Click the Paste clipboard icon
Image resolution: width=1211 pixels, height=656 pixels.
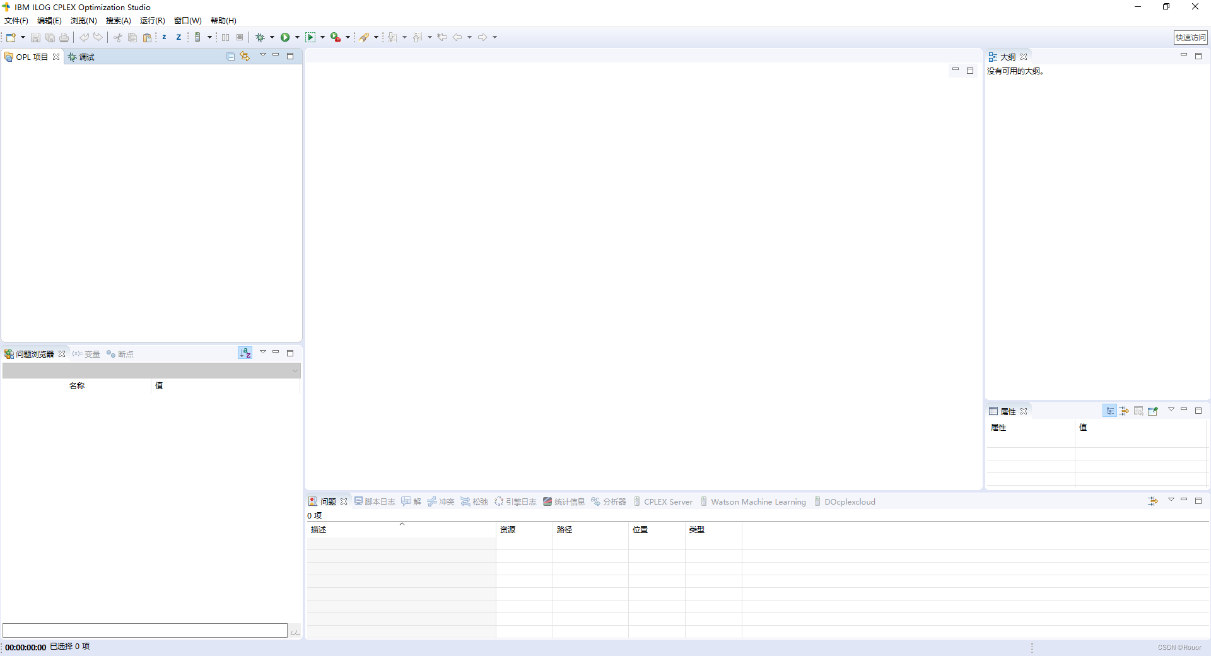(x=147, y=37)
